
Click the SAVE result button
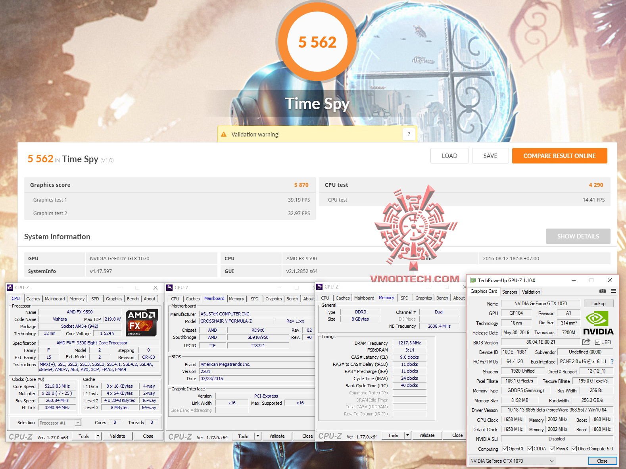[x=490, y=156]
